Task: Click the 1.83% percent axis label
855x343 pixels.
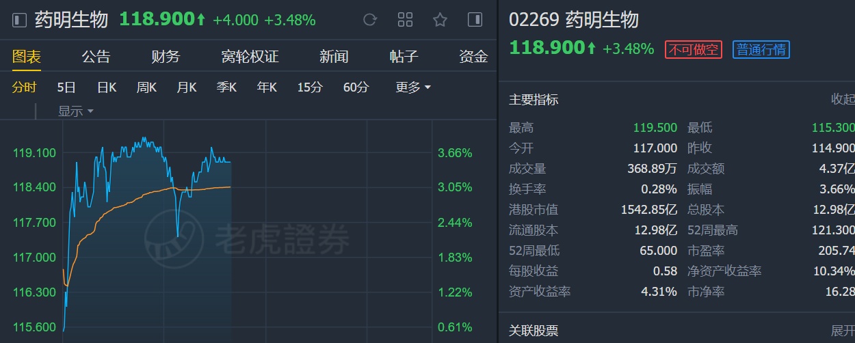Action: [455, 258]
